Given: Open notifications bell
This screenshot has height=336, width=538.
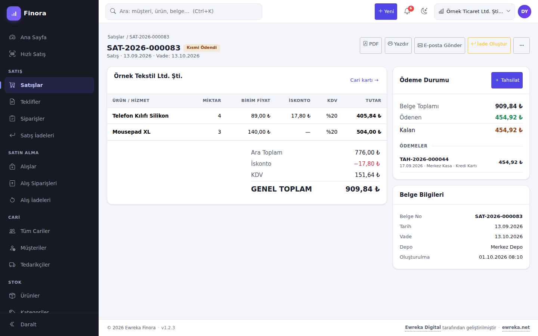Looking at the screenshot, I should pos(407,11).
